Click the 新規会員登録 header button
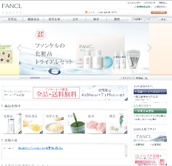 coord(143,7)
